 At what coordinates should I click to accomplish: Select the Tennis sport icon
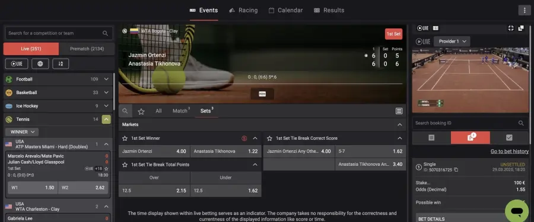click(9, 120)
